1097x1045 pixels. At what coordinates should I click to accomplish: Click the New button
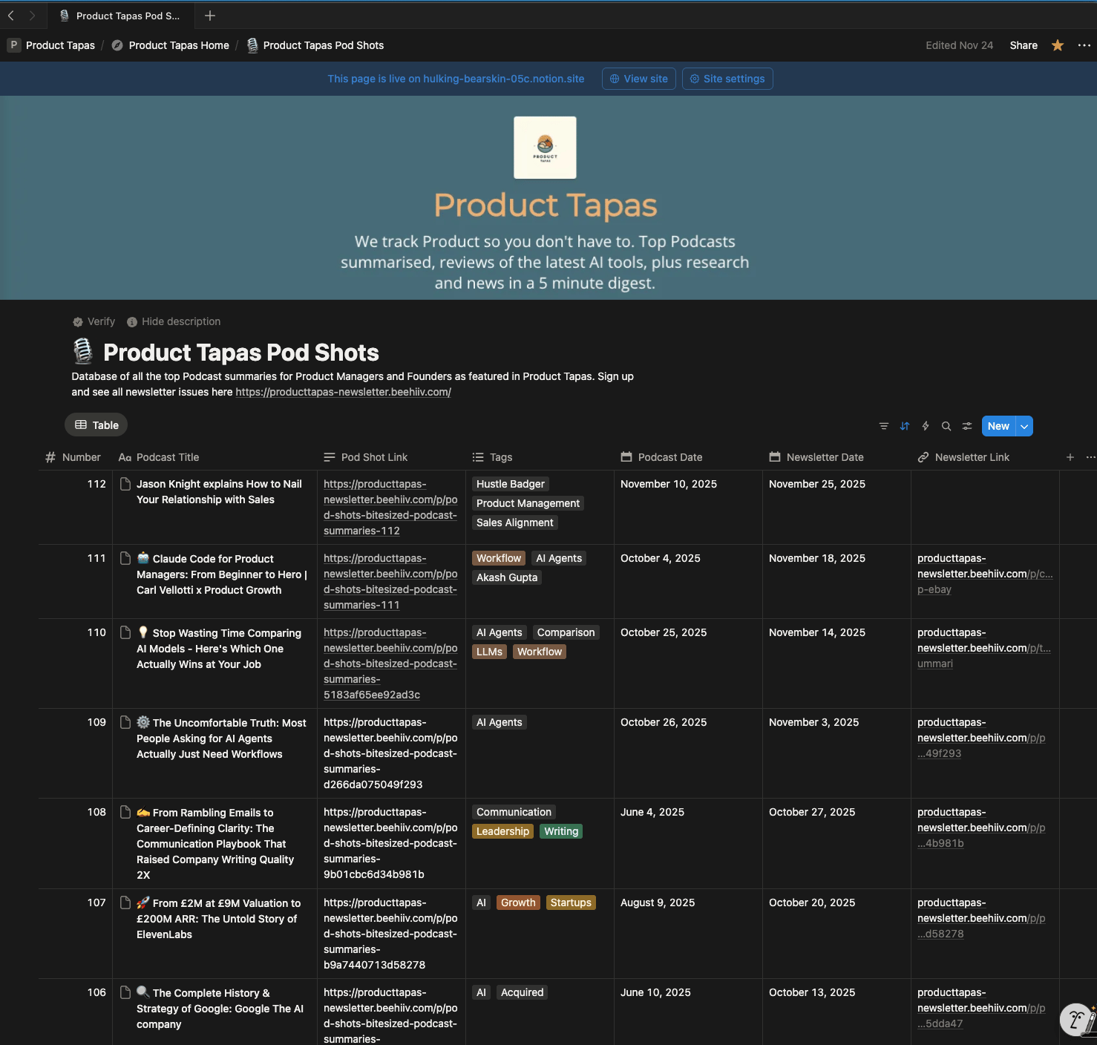(x=998, y=426)
